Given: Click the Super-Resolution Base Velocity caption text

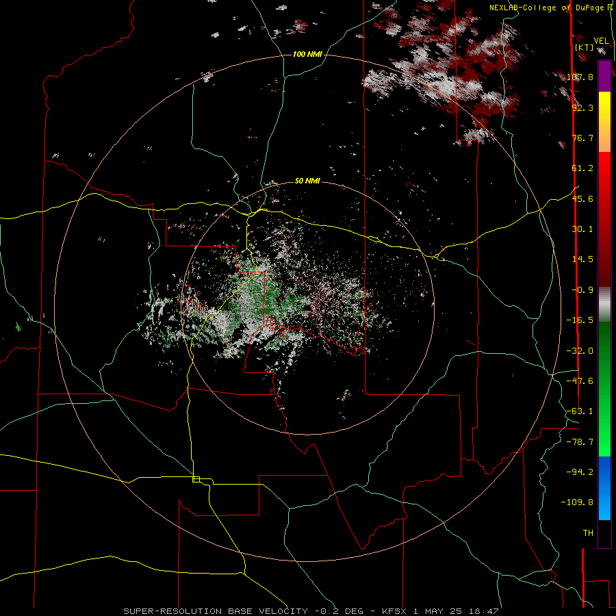Looking at the screenshot, I should [x=311, y=611].
